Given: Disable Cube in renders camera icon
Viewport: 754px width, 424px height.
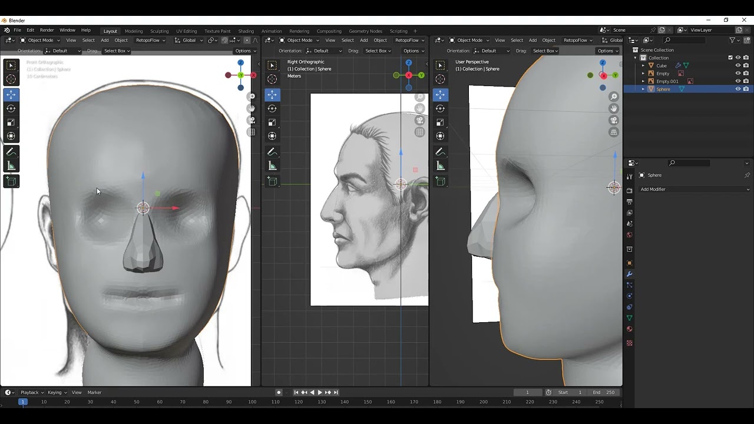Looking at the screenshot, I should [x=746, y=65].
